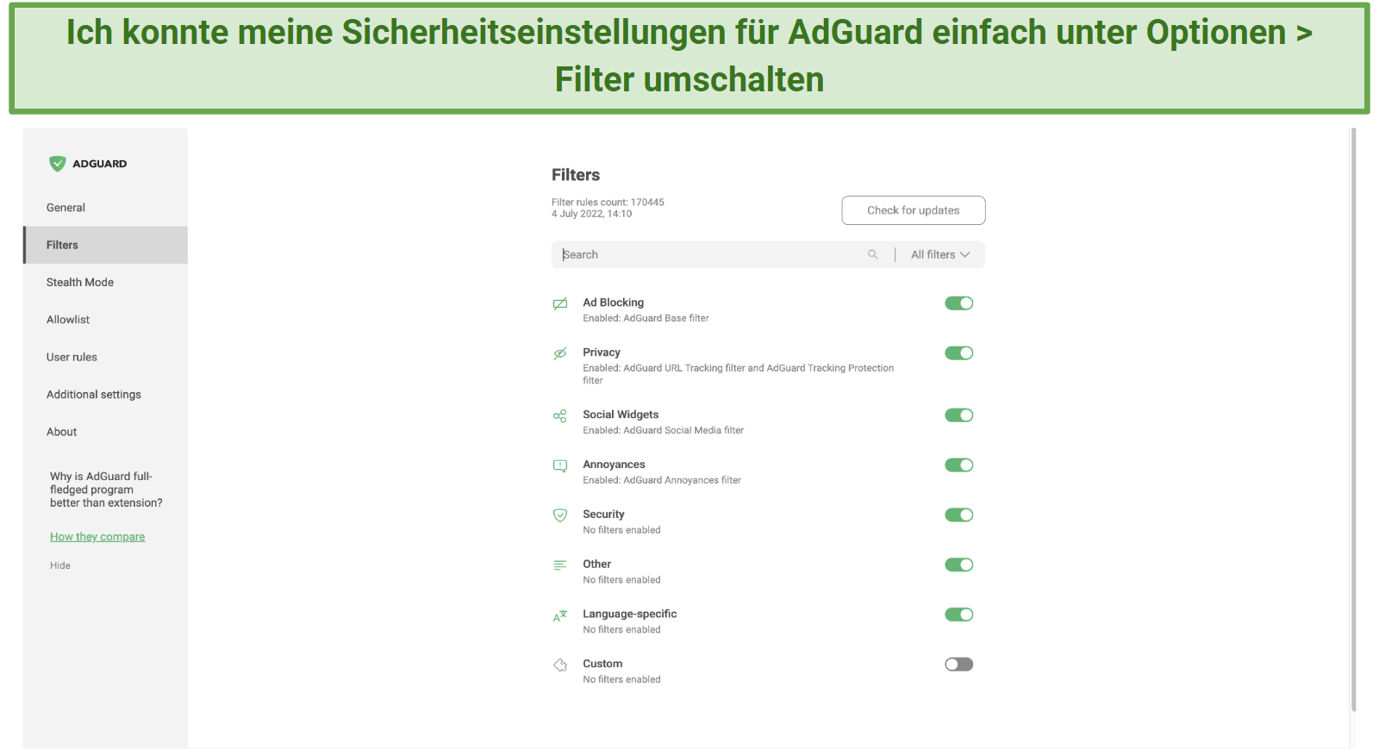Click Check for updates button
Viewport: 1379px width, 755px height.
(914, 210)
